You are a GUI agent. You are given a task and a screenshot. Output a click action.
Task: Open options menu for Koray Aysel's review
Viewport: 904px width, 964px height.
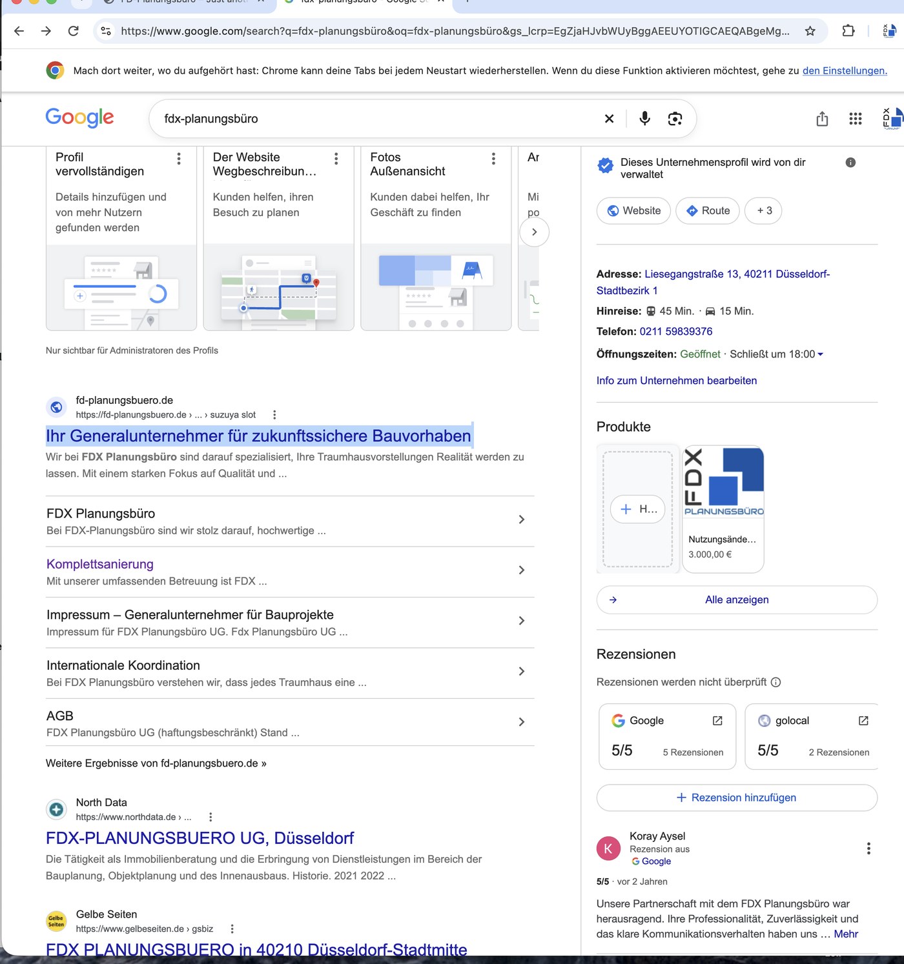[x=868, y=849]
